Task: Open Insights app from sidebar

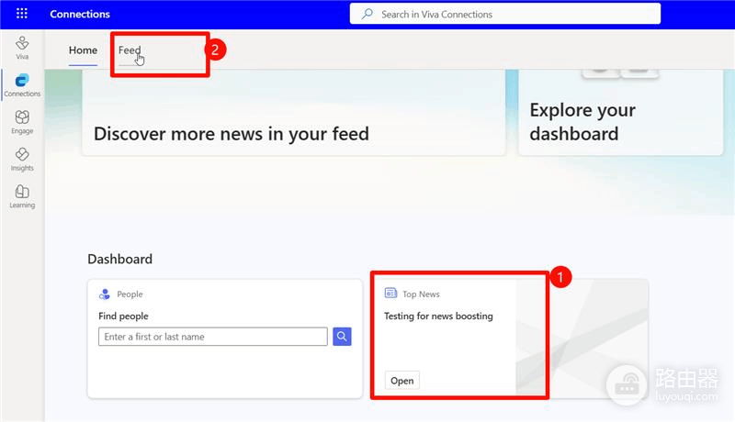Action: click(x=22, y=160)
